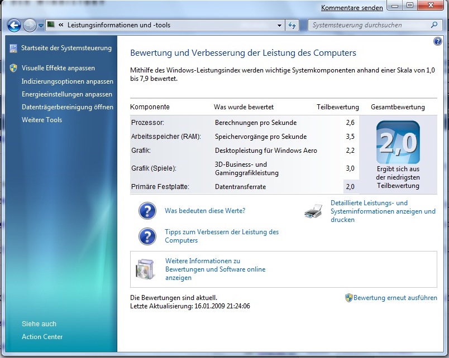Open Detaillierte Leistungs- und Systeminformationen link
The height and width of the screenshot is (358, 449).
coord(383,211)
